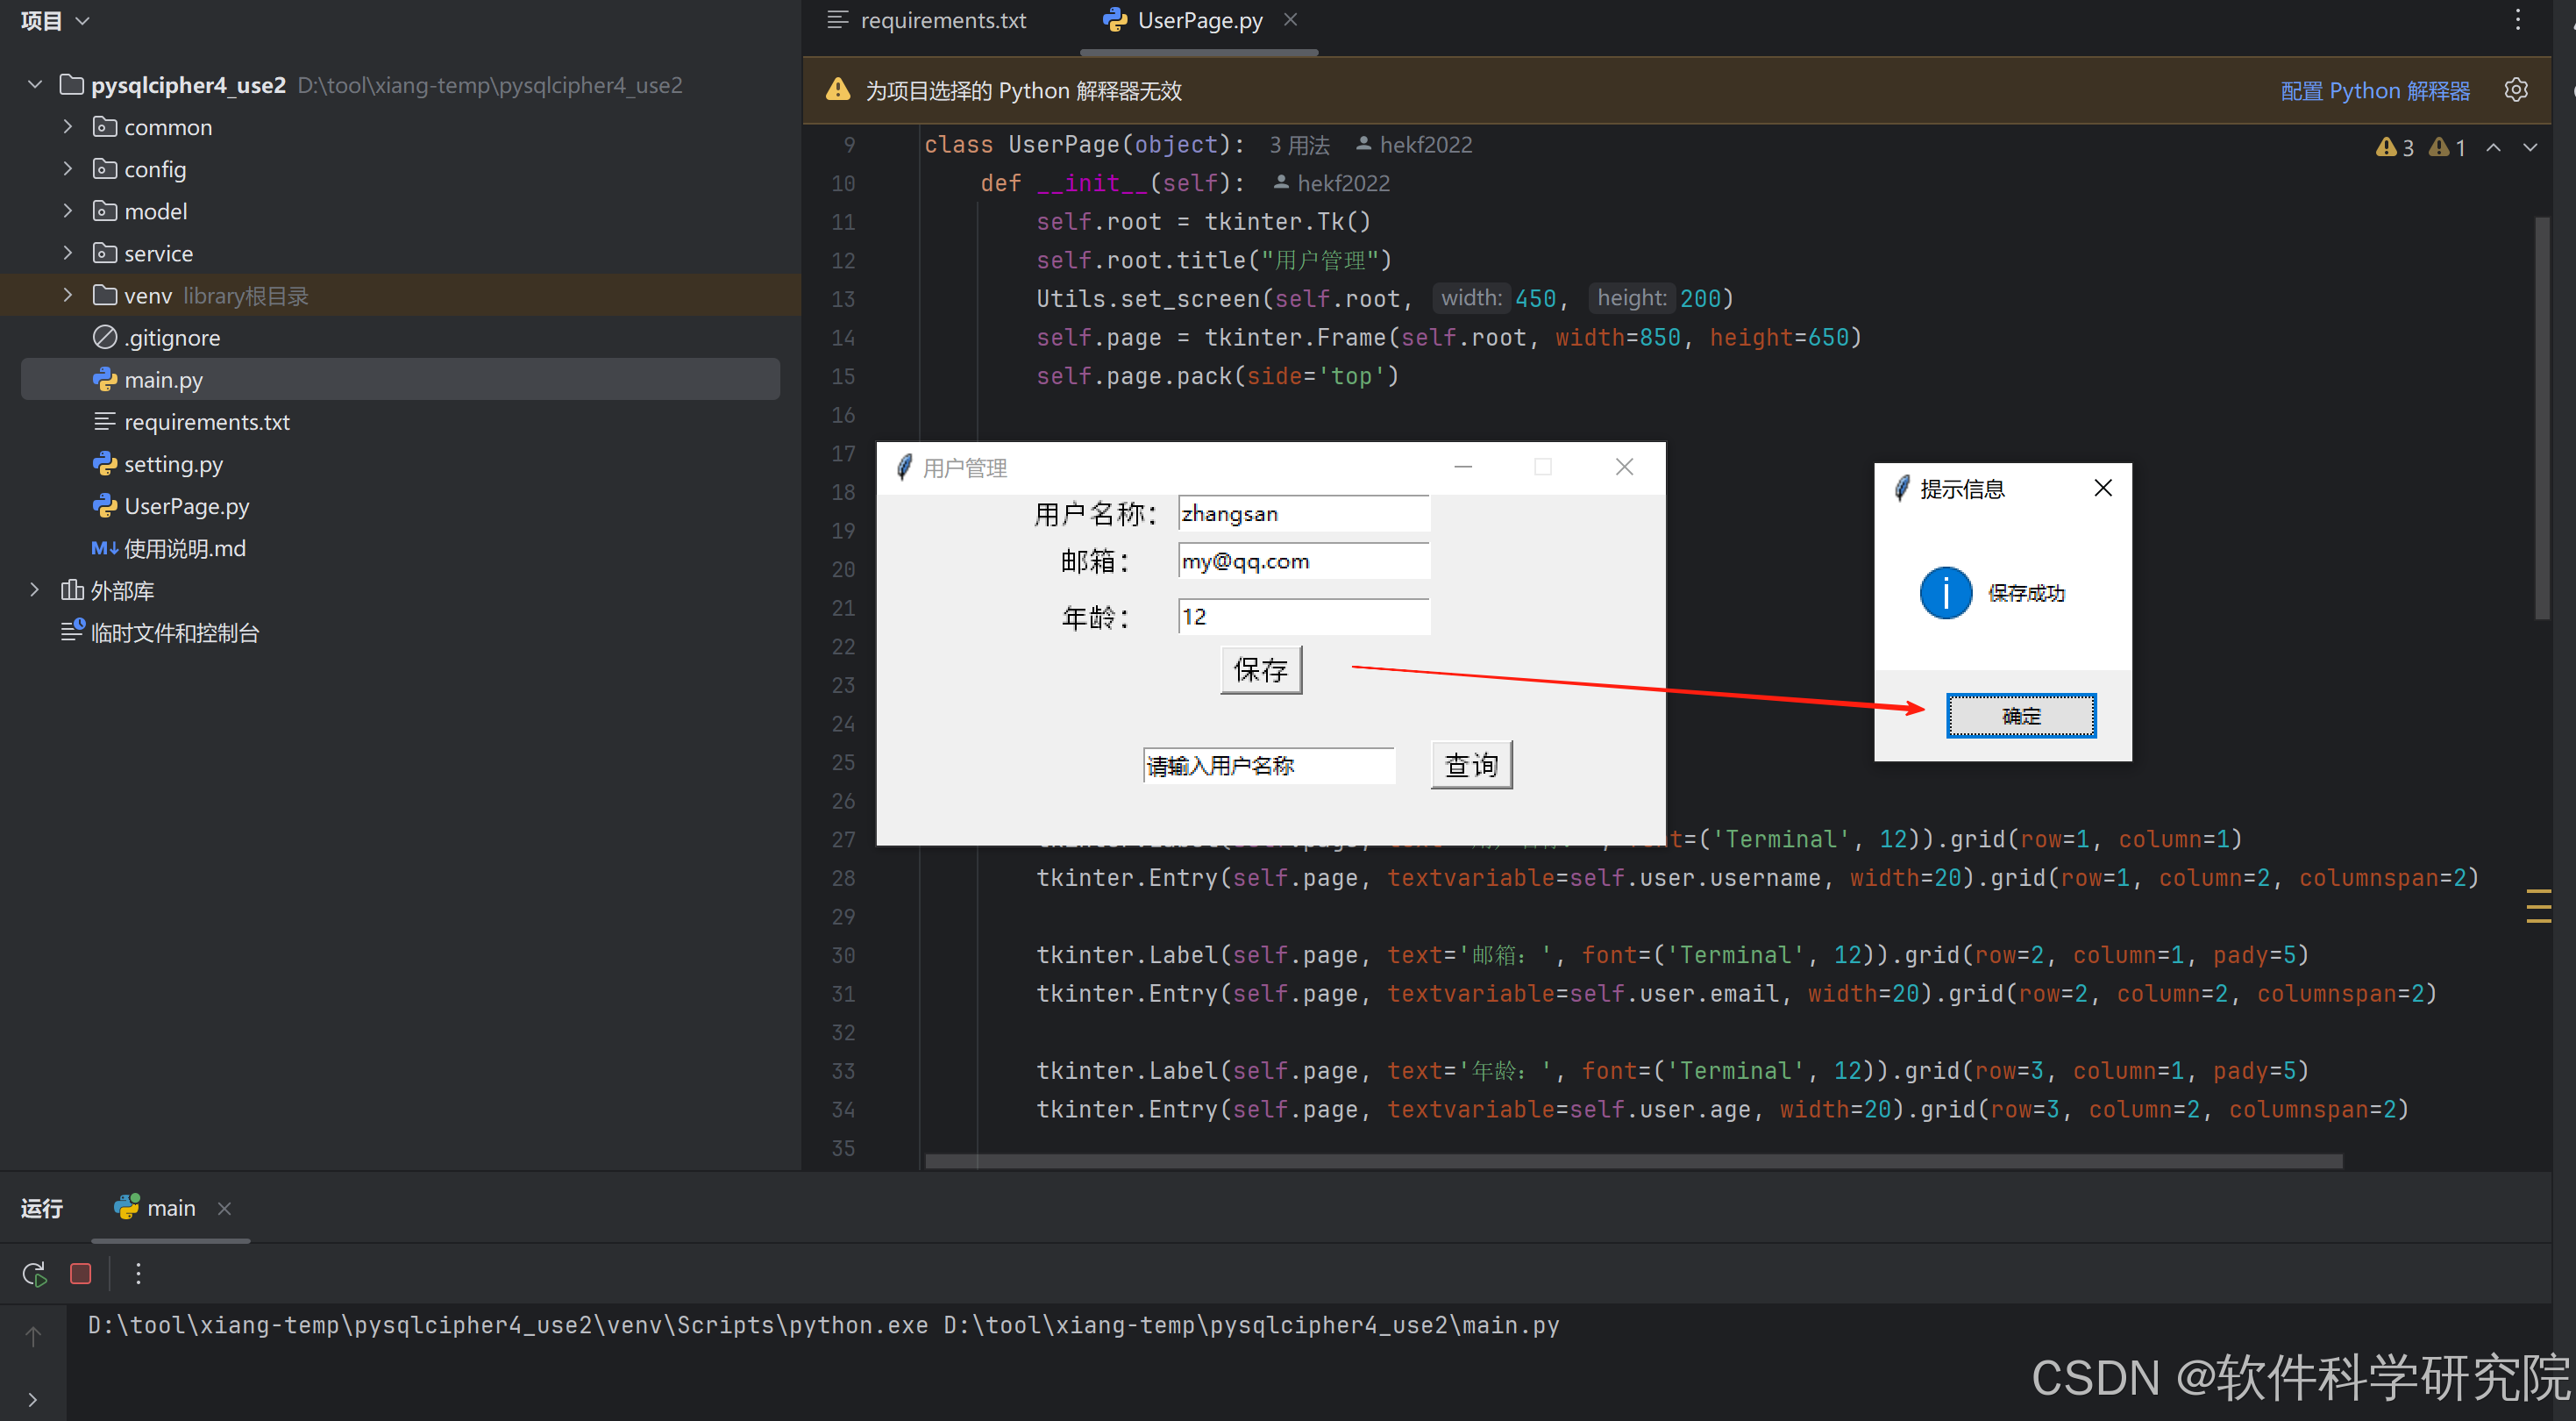Expand the model folder

click(x=67, y=211)
